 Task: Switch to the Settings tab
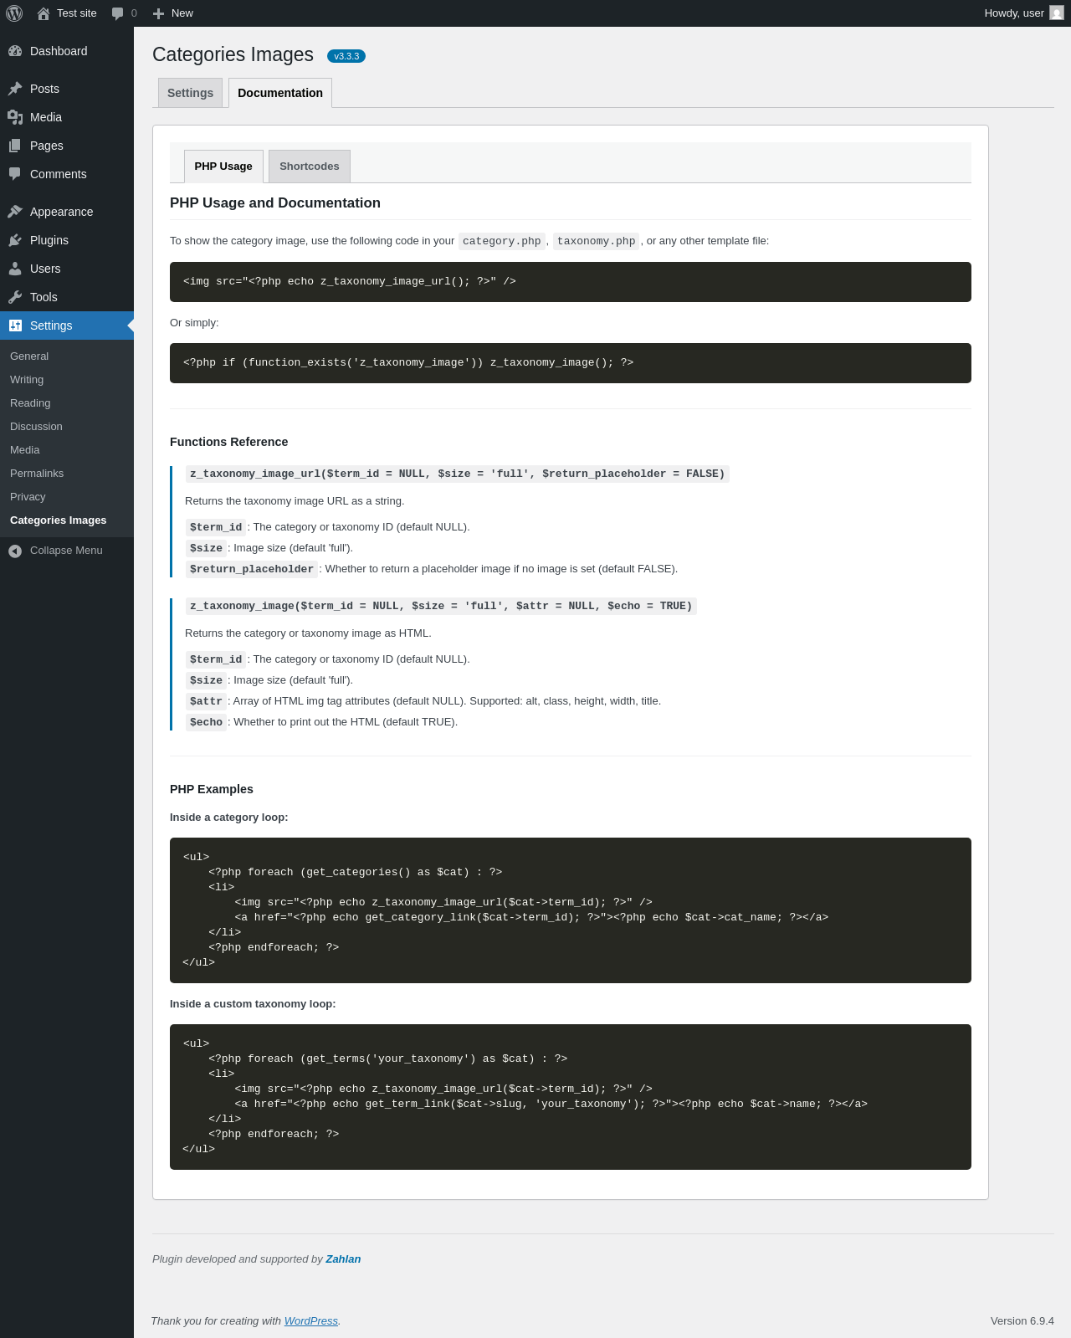click(x=190, y=93)
